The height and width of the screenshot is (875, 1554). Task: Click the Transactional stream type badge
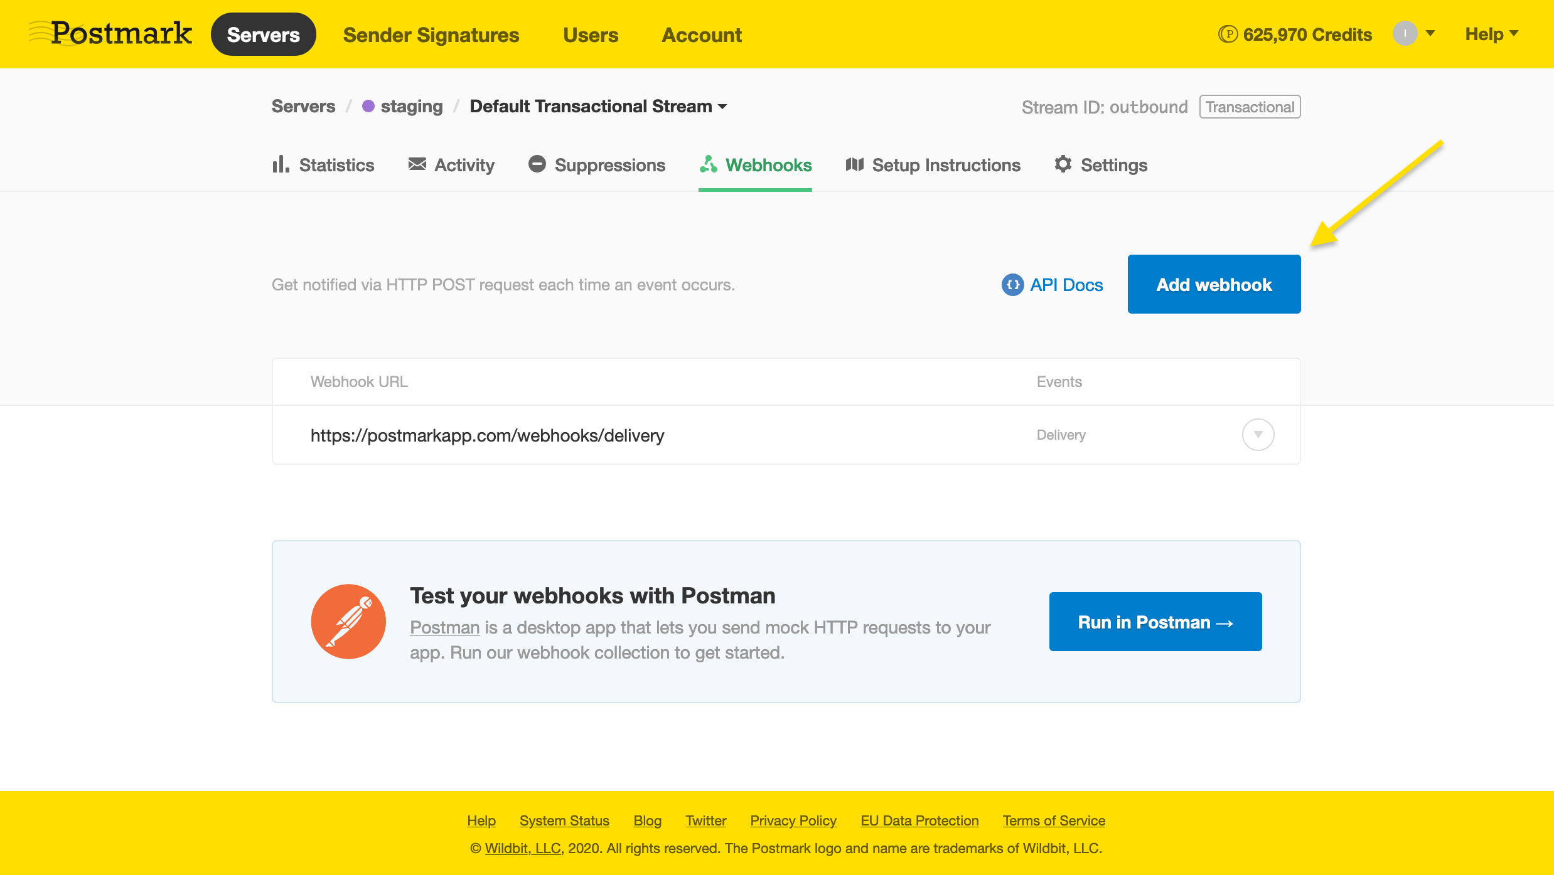tap(1250, 107)
